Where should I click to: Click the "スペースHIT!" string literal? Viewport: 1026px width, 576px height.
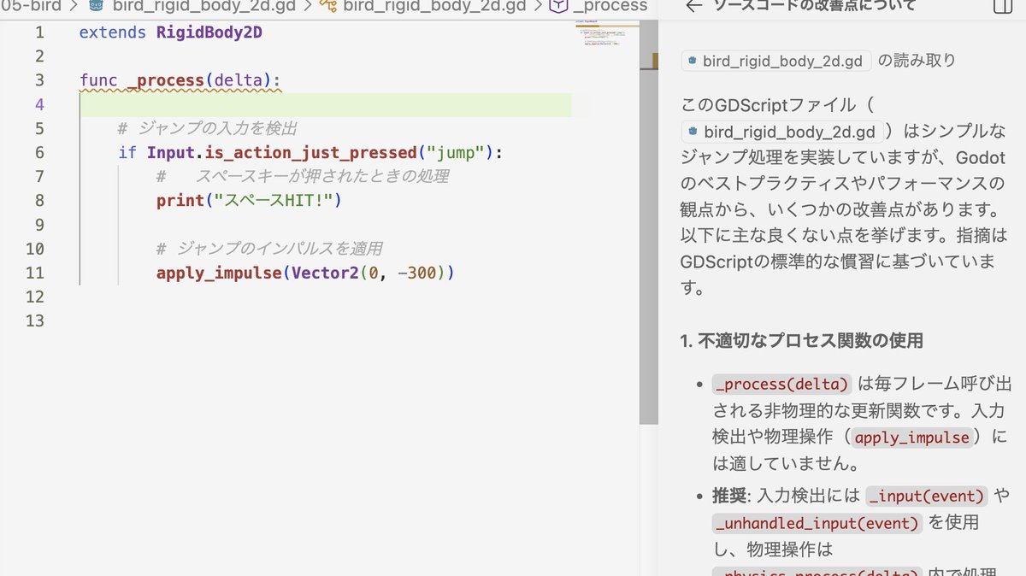273,201
